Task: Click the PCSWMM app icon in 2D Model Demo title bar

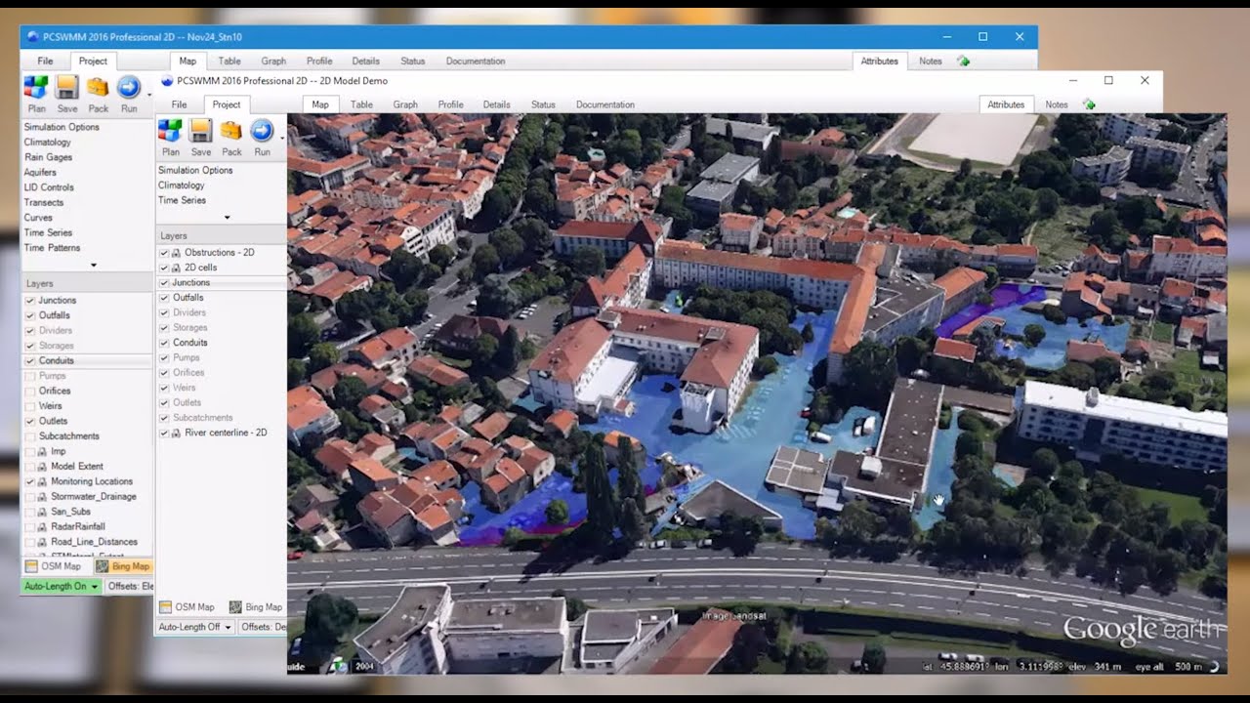Action: pos(167,81)
